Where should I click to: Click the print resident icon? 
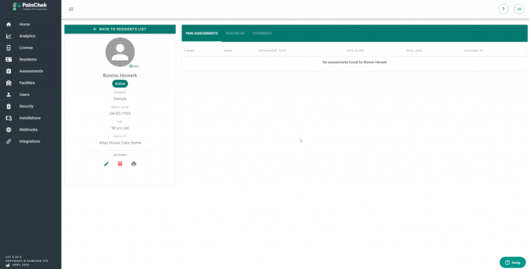point(134,164)
